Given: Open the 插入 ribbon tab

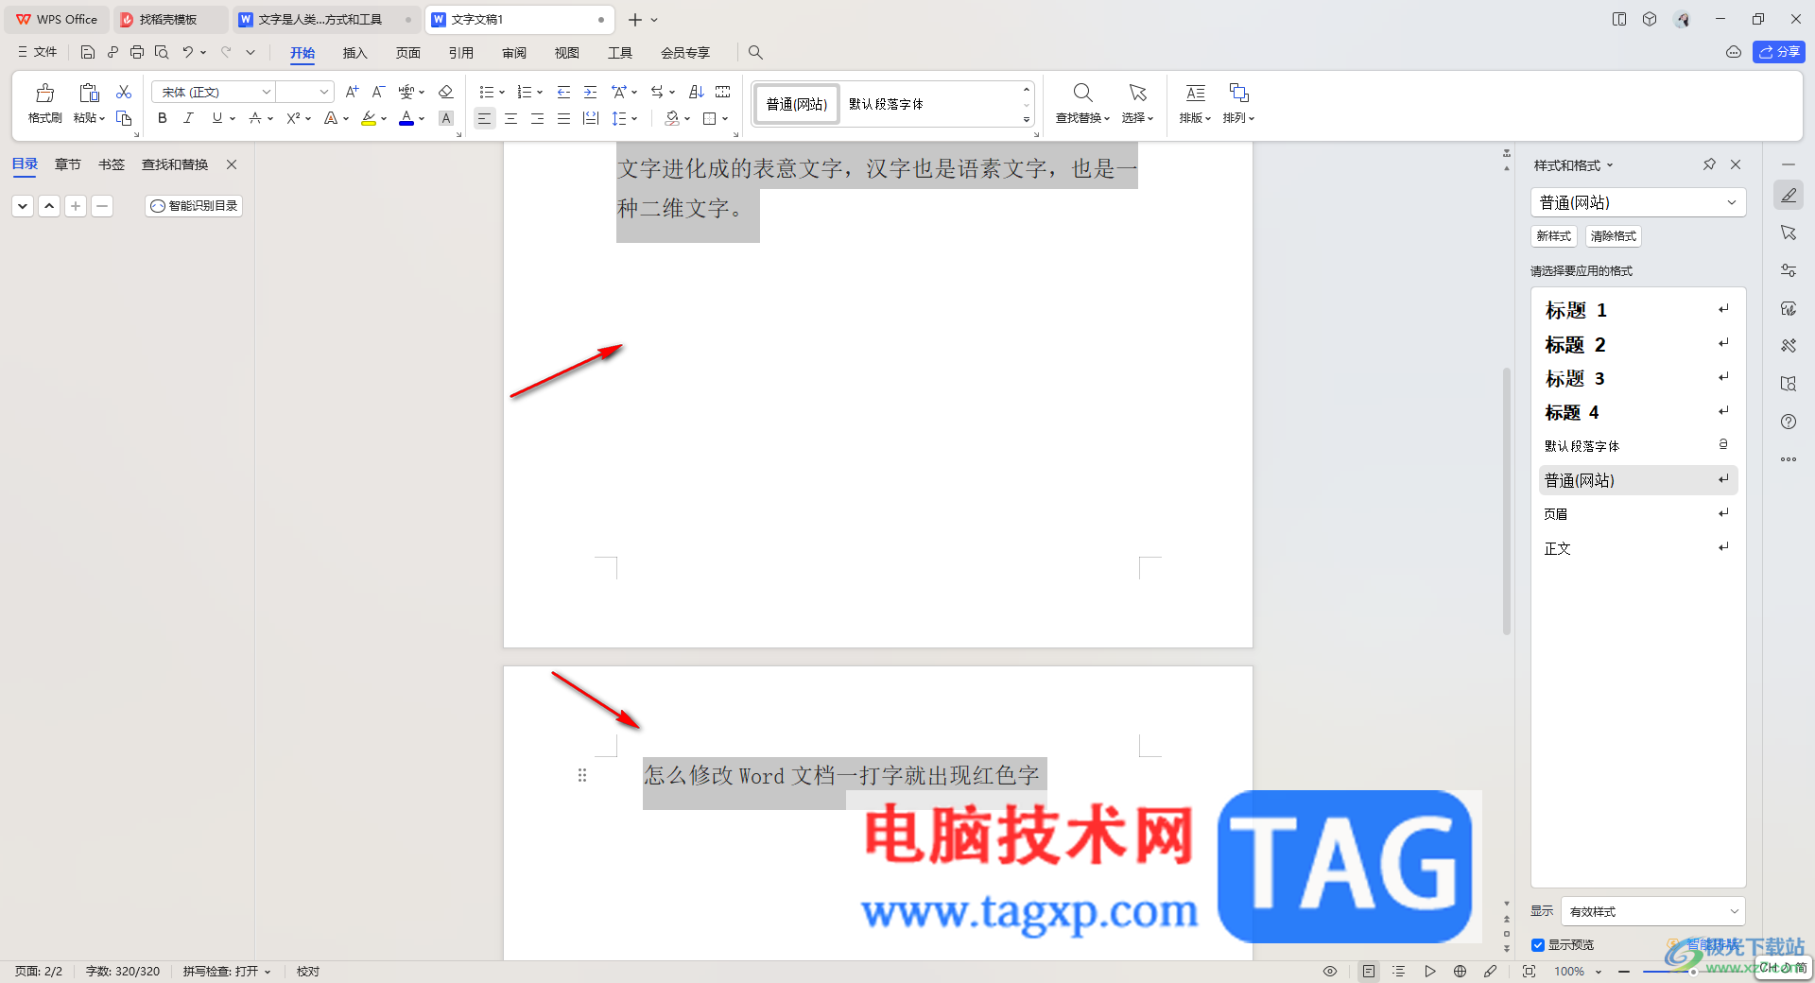Looking at the screenshot, I should (x=354, y=53).
